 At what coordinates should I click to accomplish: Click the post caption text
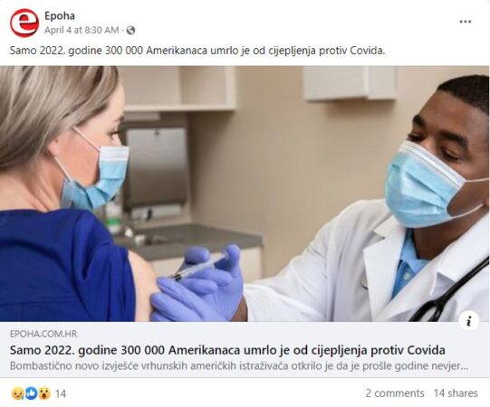click(197, 51)
